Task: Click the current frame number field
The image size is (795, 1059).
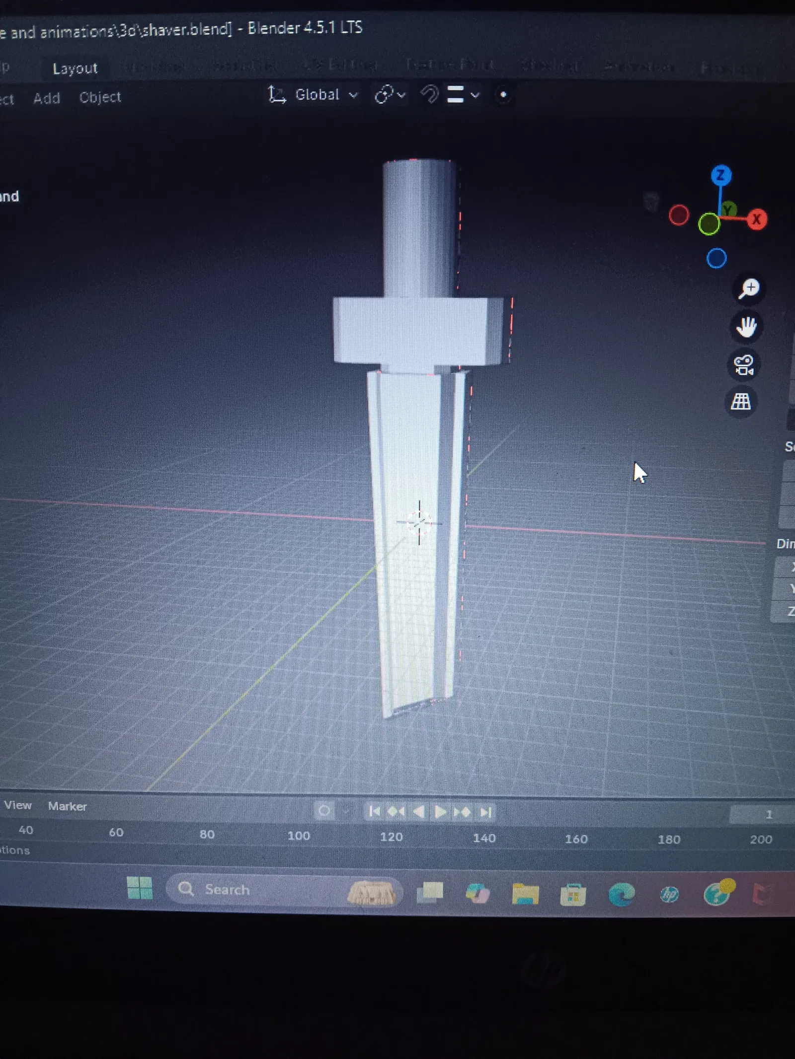Action: click(762, 815)
